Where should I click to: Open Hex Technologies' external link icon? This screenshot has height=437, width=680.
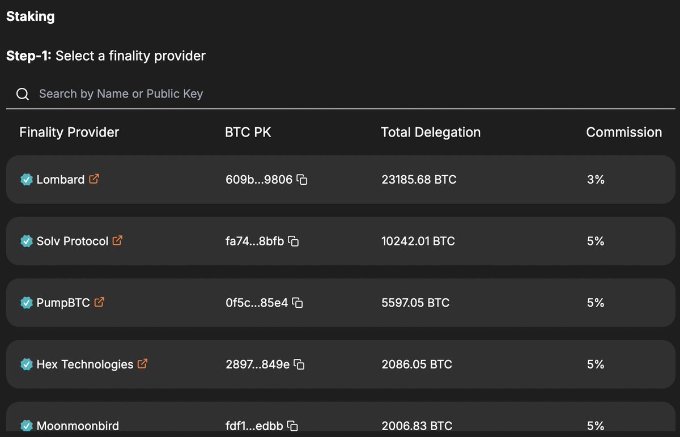tap(142, 364)
